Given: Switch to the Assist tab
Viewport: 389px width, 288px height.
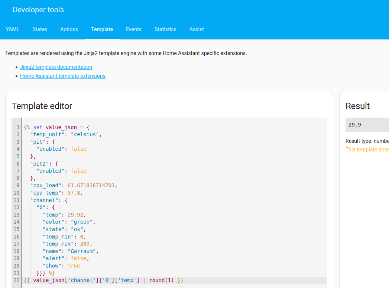Looking at the screenshot, I should [197, 29].
